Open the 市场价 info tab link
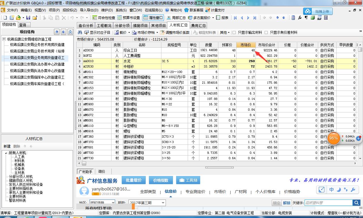363x218 pixels. [220, 192]
